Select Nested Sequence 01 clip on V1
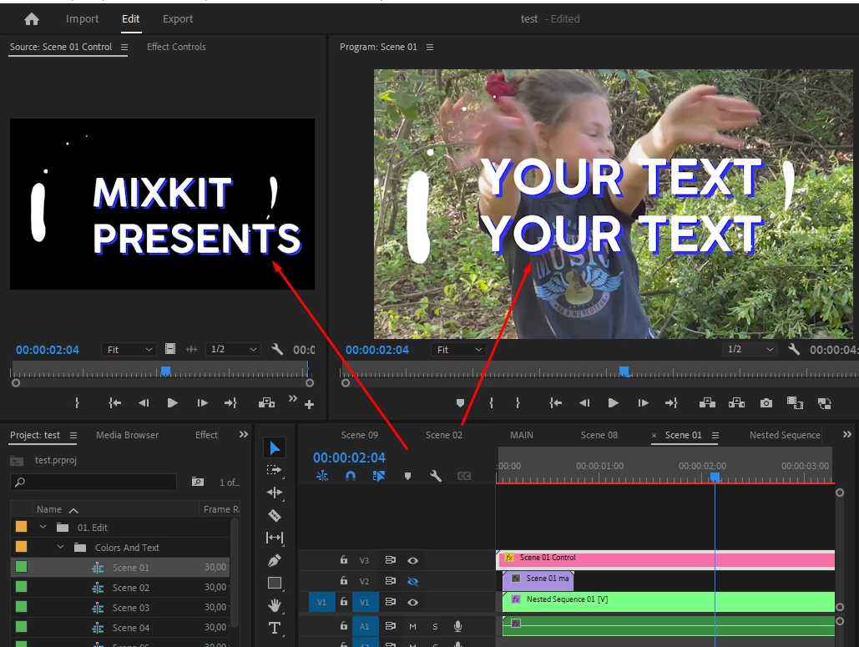 pyautogui.click(x=669, y=601)
